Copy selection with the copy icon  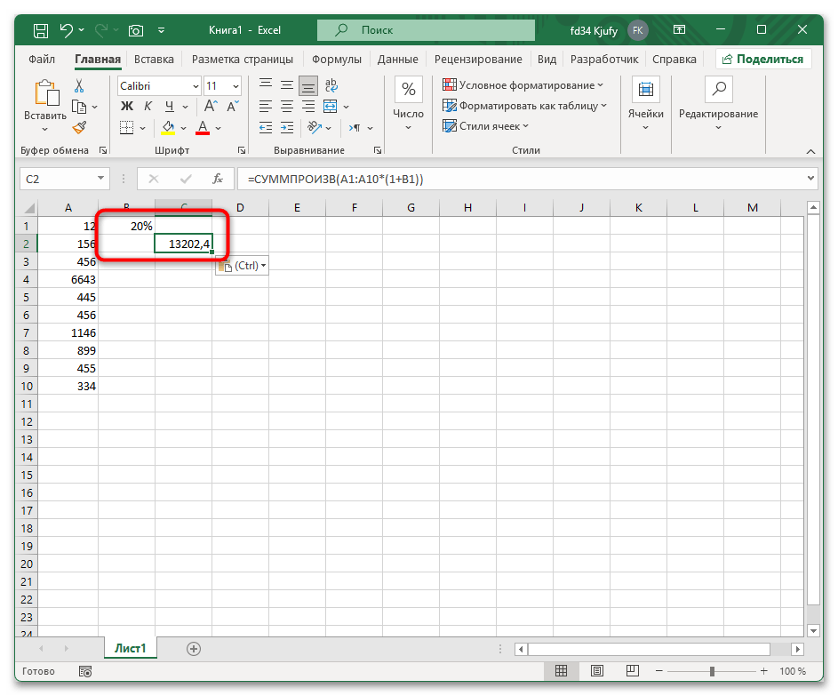[79, 107]
